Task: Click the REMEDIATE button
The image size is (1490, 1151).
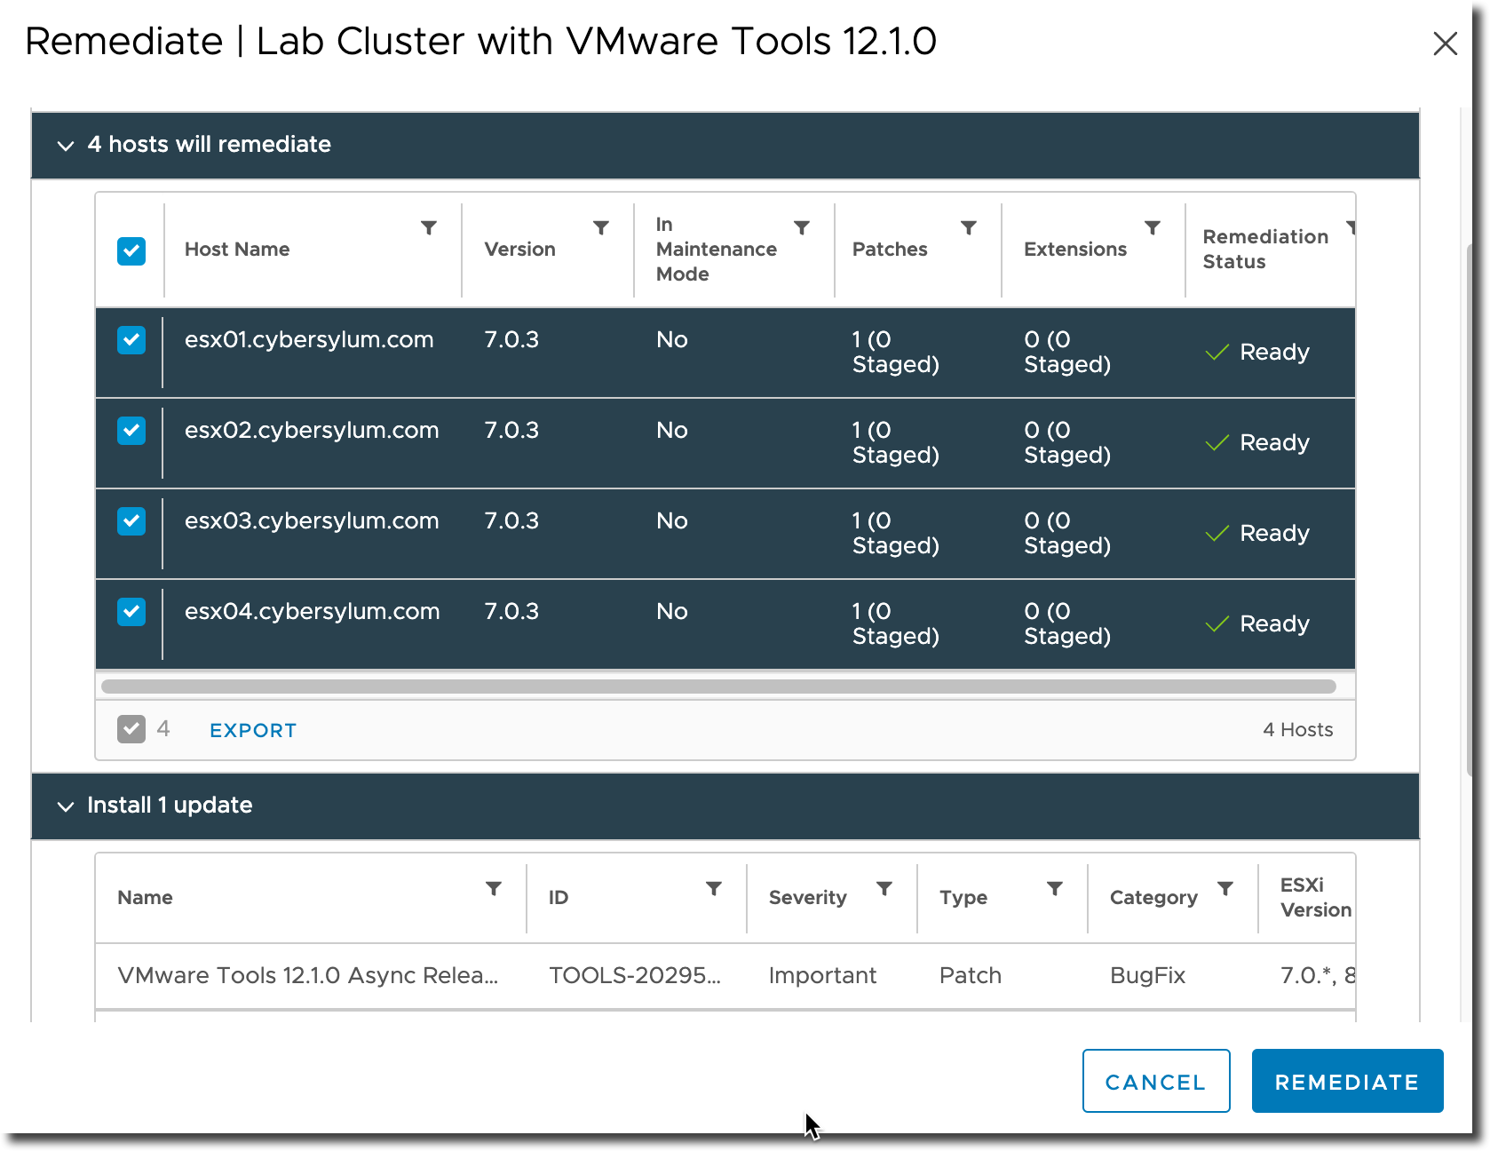Action: click(1347, 1081)
